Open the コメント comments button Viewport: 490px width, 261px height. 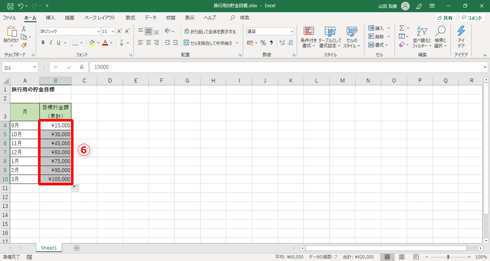click(x=472, y=18)
